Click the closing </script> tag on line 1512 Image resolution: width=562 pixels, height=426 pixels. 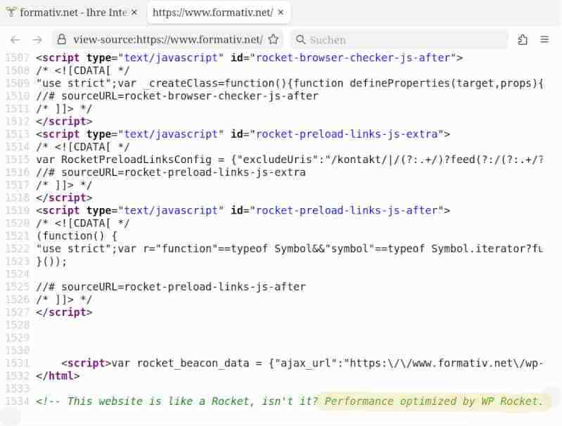64,122
